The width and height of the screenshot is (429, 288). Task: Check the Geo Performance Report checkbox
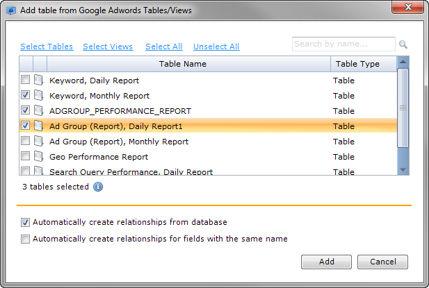(x=26, y=156)
